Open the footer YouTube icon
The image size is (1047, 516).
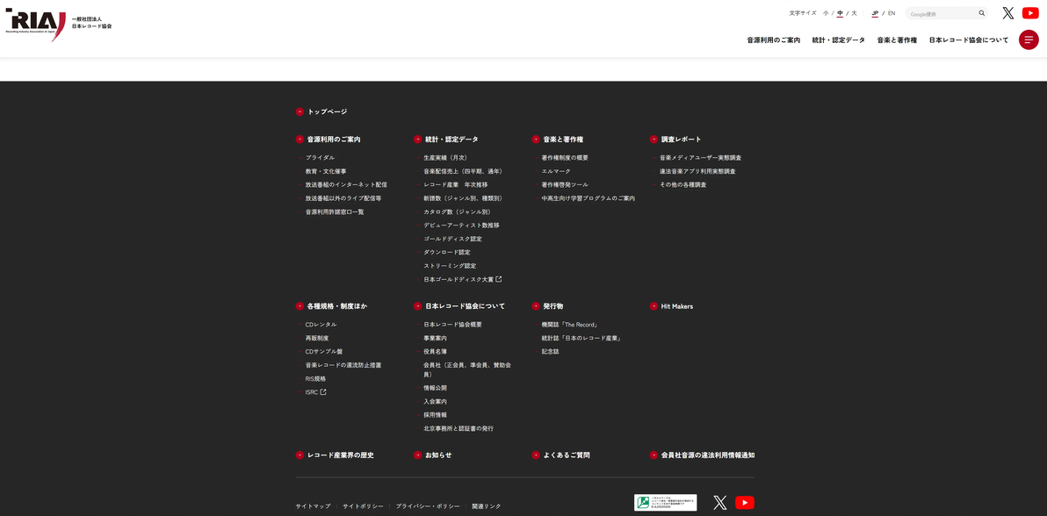pos(745,503)
